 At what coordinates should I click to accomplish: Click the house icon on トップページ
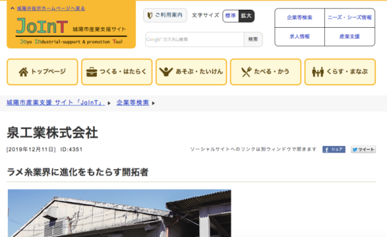point(23,72)
